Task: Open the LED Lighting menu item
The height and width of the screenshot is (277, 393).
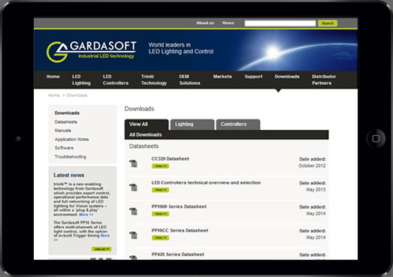Action: point(81,80)
